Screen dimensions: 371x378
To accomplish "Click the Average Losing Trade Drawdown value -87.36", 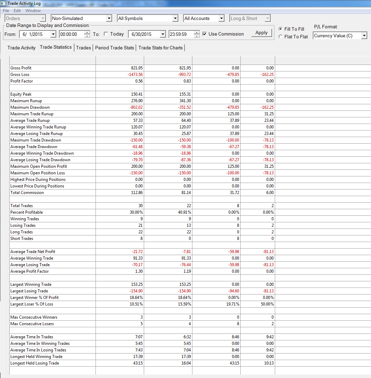I will point(186,160).
